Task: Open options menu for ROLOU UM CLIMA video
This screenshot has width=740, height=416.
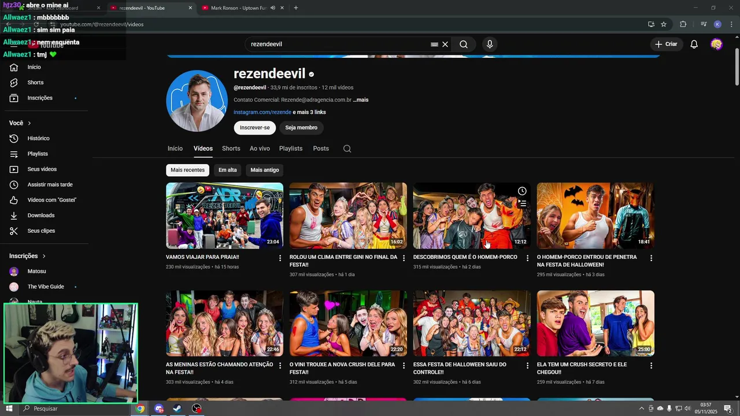Action: [x=404, y=258]
